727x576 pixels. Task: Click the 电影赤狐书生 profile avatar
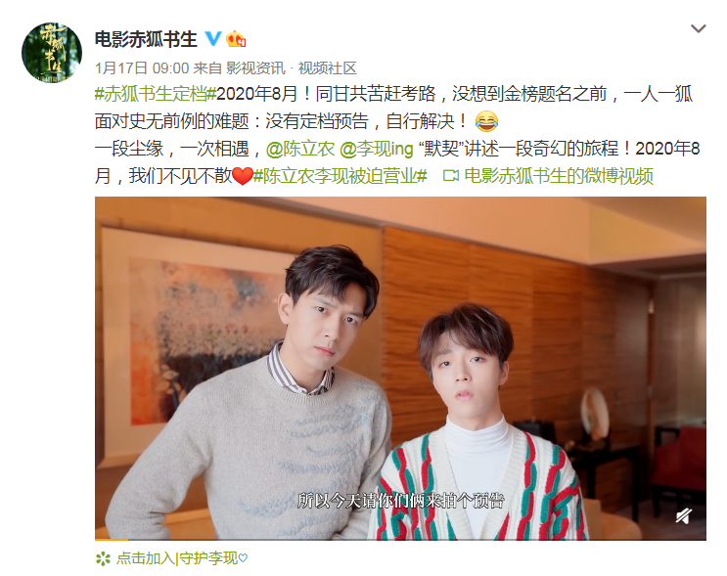(x=52, y=53)
